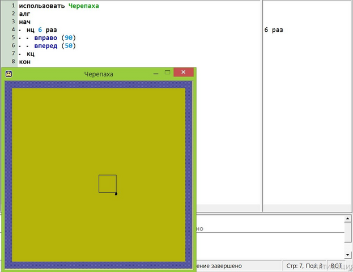Image resolution: width=353 pixels, height=272 pixels.
Task: Click the scroll-up arrow in the output panel
Action: (347, 219)
